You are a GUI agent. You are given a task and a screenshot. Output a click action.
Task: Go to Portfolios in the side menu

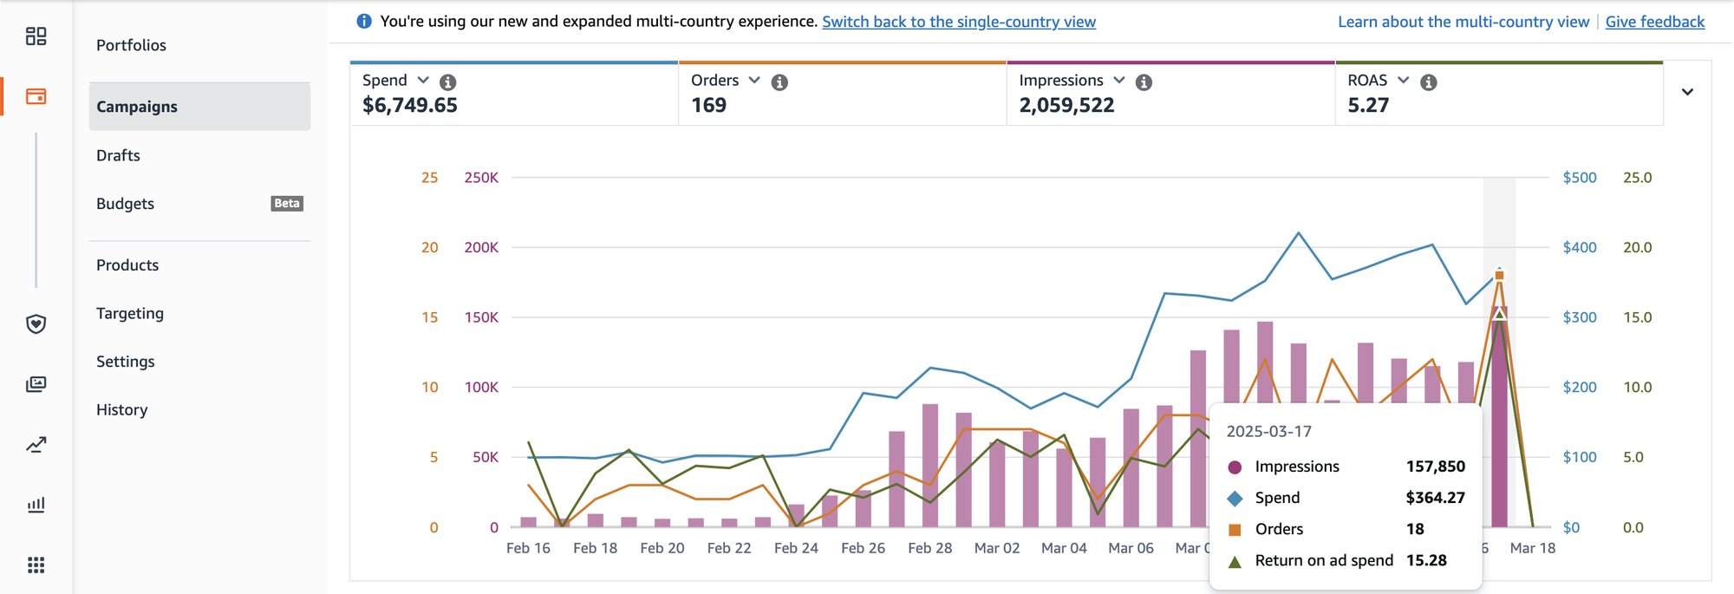tap(131, 45)
